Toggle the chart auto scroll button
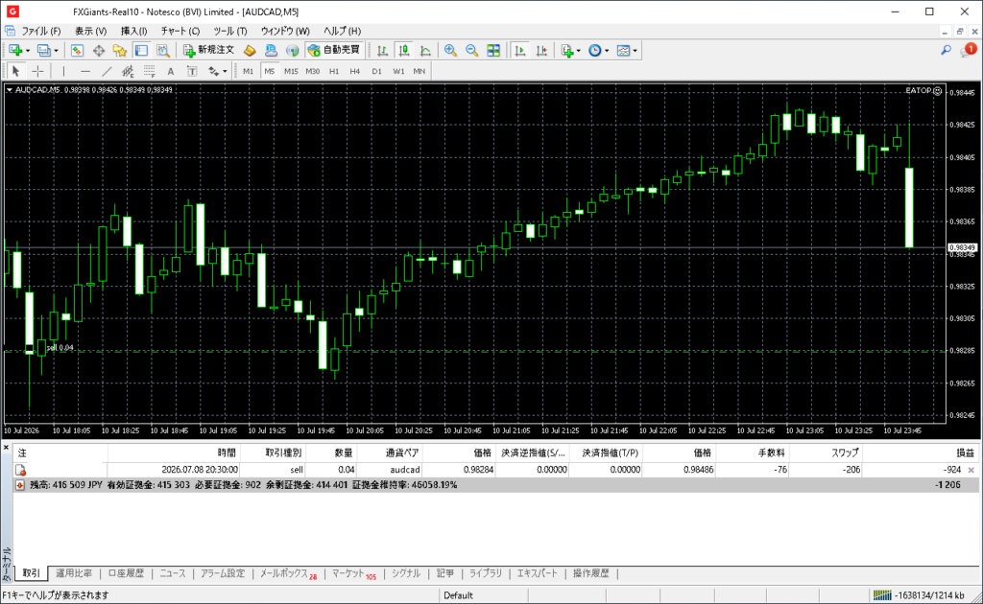 point(519,51)
